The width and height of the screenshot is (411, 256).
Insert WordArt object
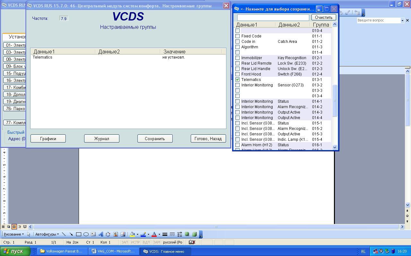coord(101,234)
